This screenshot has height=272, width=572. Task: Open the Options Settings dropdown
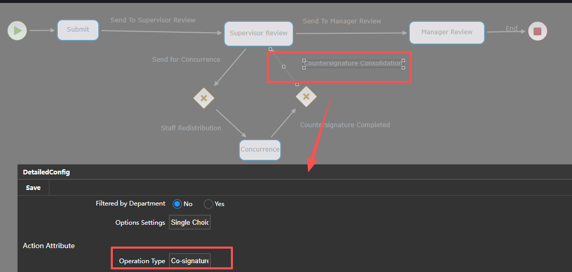(x=190, y=223)
